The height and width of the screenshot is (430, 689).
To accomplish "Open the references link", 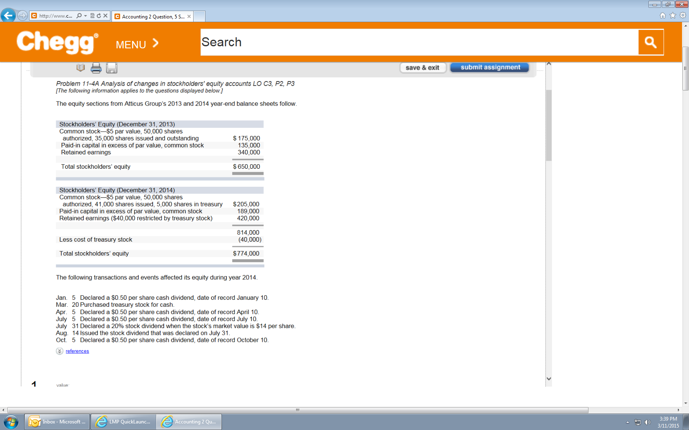I will pyautogui.click(x=77, y=351).
